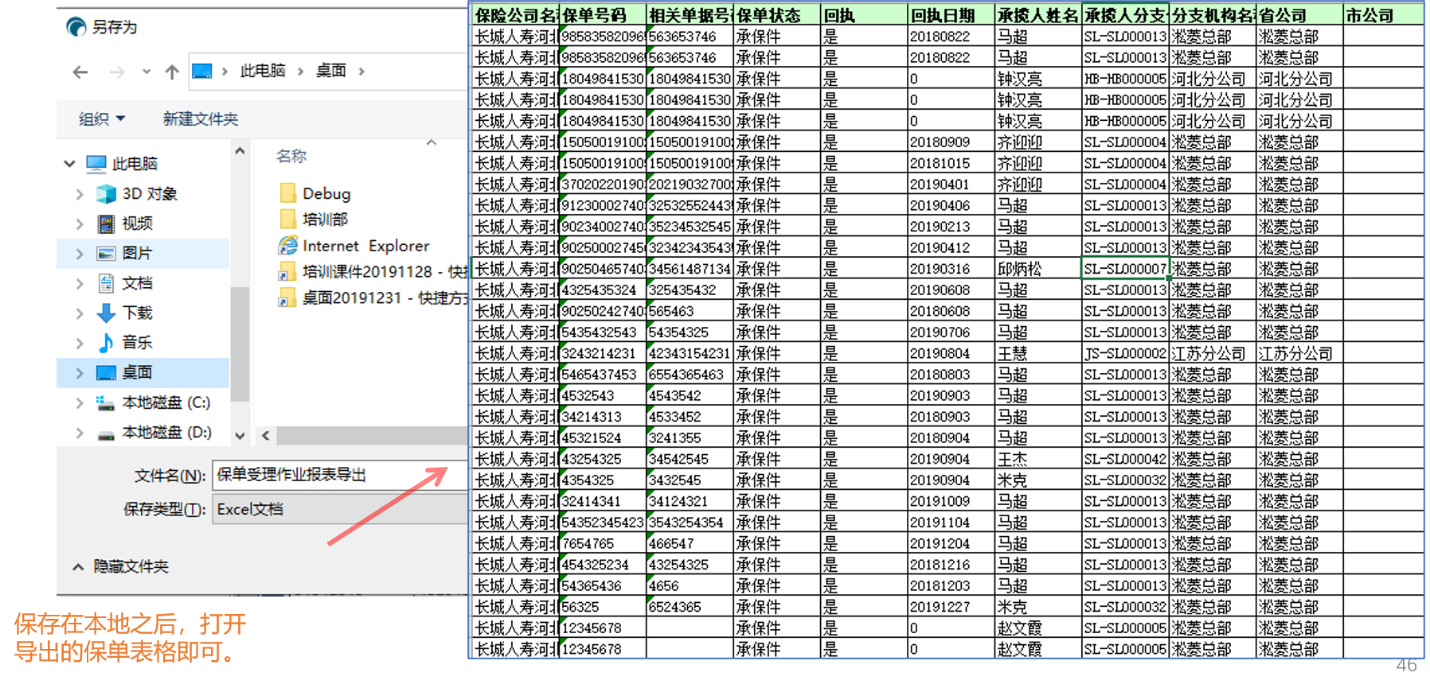Click the 名称 column header

291,156
